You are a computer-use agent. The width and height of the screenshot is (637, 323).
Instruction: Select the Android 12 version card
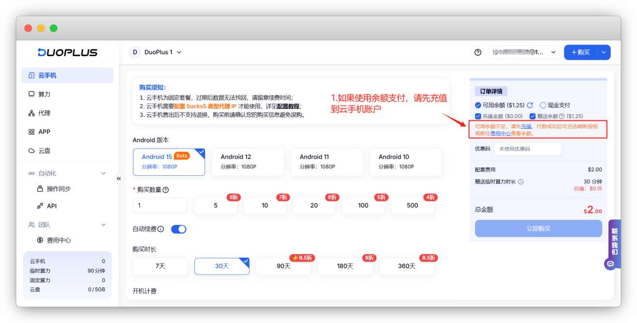tap(248, 162)
